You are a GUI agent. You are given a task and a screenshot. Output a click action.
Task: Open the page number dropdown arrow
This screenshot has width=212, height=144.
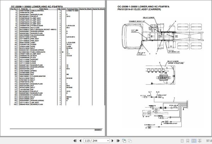coord(108,141)
